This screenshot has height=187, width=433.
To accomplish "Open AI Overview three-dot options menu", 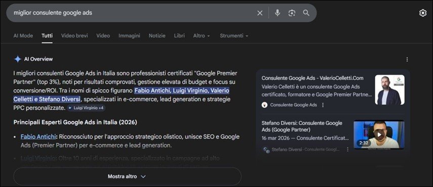I will click(407, 59).
